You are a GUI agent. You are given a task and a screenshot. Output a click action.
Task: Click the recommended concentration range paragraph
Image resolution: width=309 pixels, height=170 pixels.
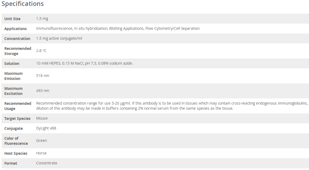click(171, 106)
